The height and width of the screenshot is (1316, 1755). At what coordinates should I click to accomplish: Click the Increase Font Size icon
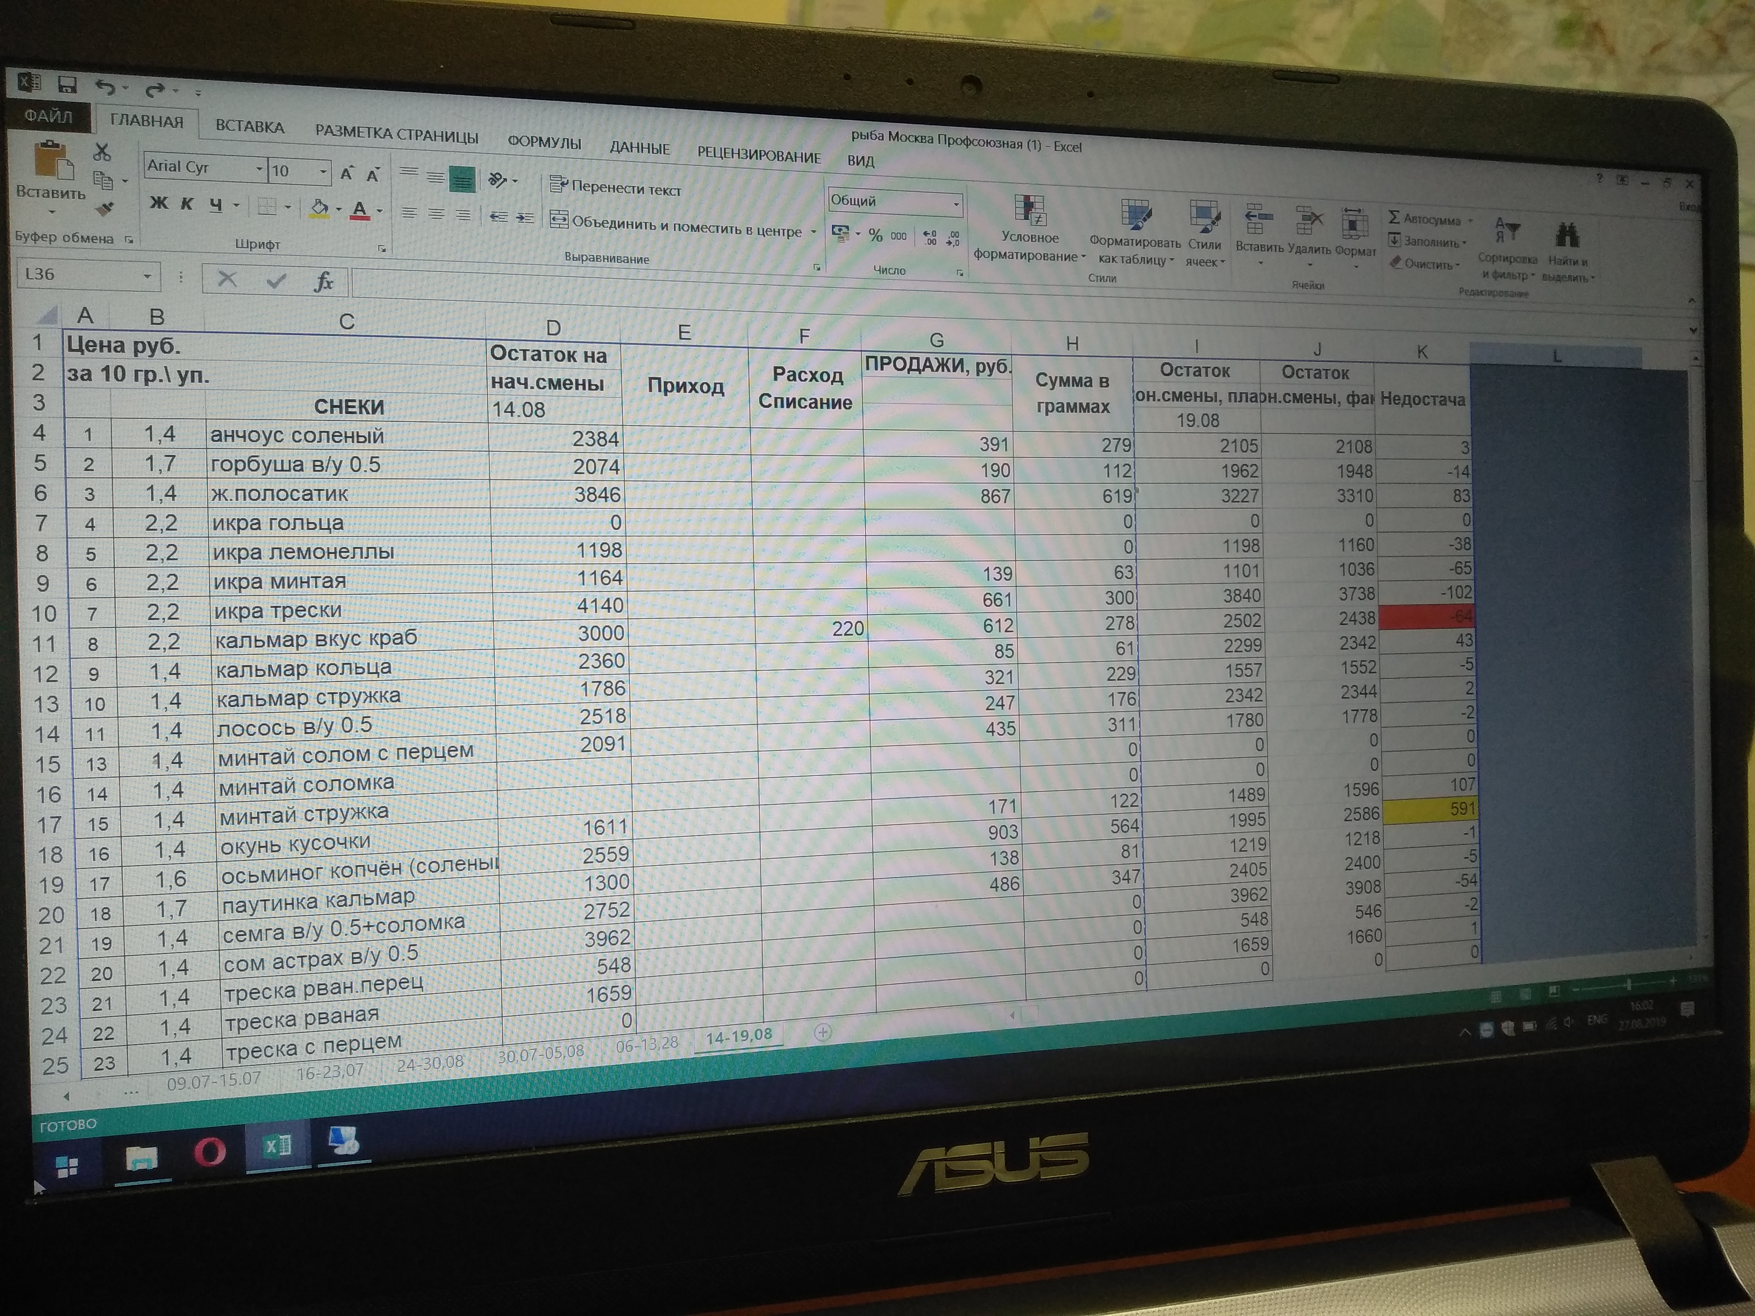tap(347, 174)
